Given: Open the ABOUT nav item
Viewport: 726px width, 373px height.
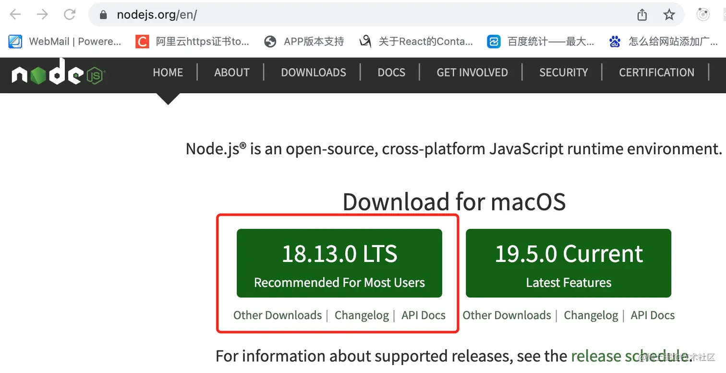Looking at the screenshot, I should tap(232, 73).
